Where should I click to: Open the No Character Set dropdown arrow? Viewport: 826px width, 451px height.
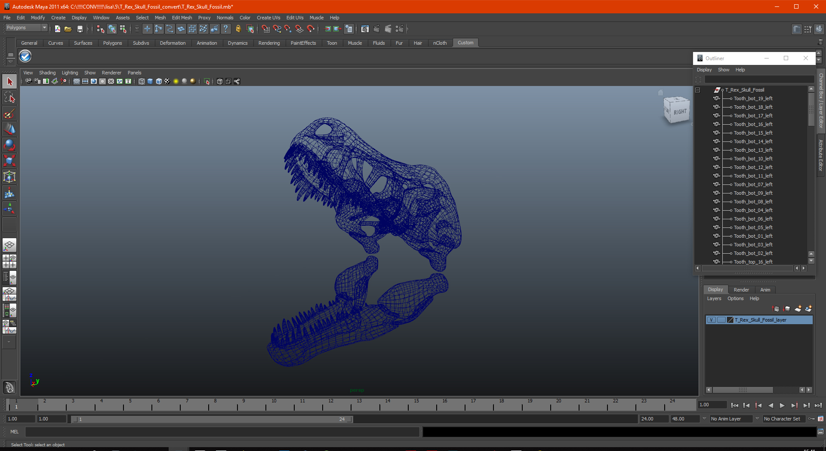tap(757, 418)
